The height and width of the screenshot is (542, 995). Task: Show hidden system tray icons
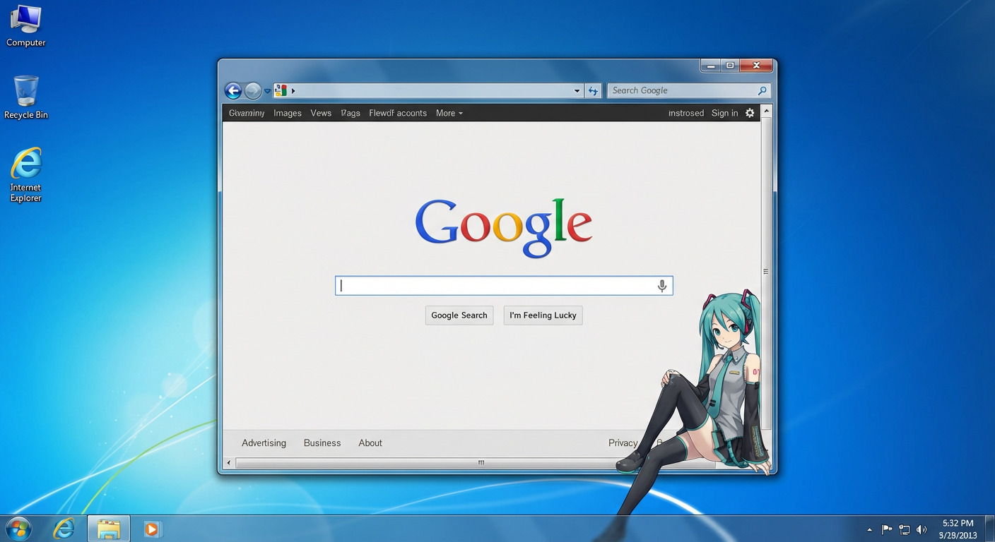(869, 529)
